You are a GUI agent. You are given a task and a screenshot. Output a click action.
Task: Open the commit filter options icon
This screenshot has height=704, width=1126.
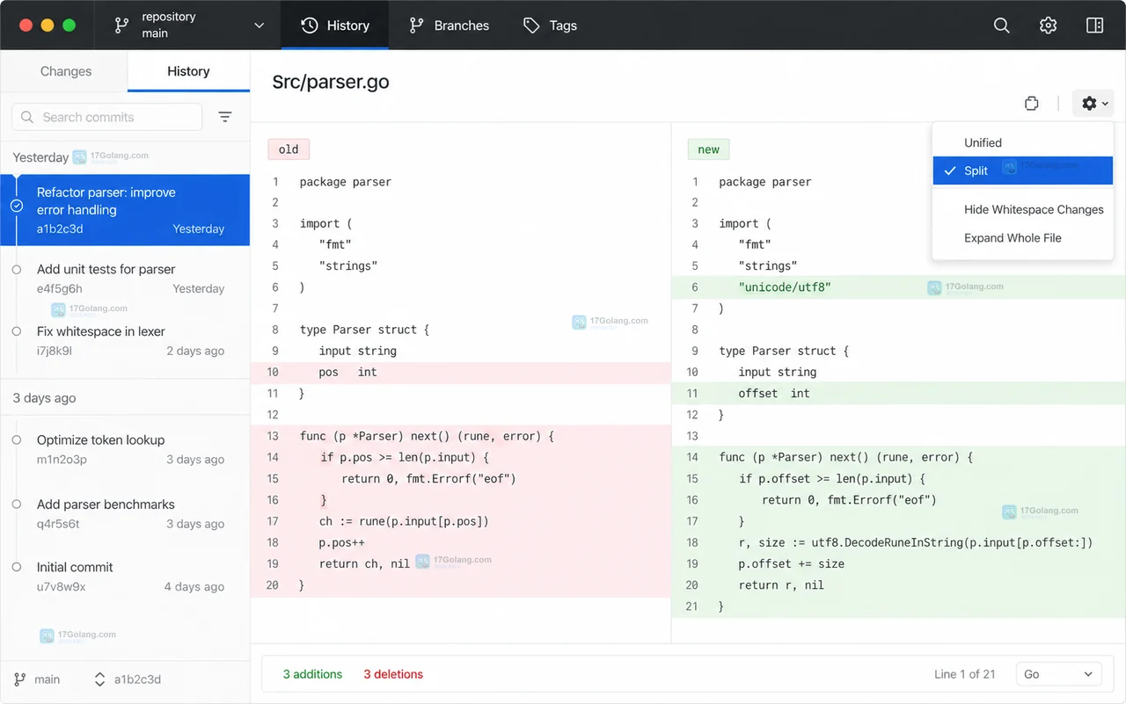pos(225,117)
